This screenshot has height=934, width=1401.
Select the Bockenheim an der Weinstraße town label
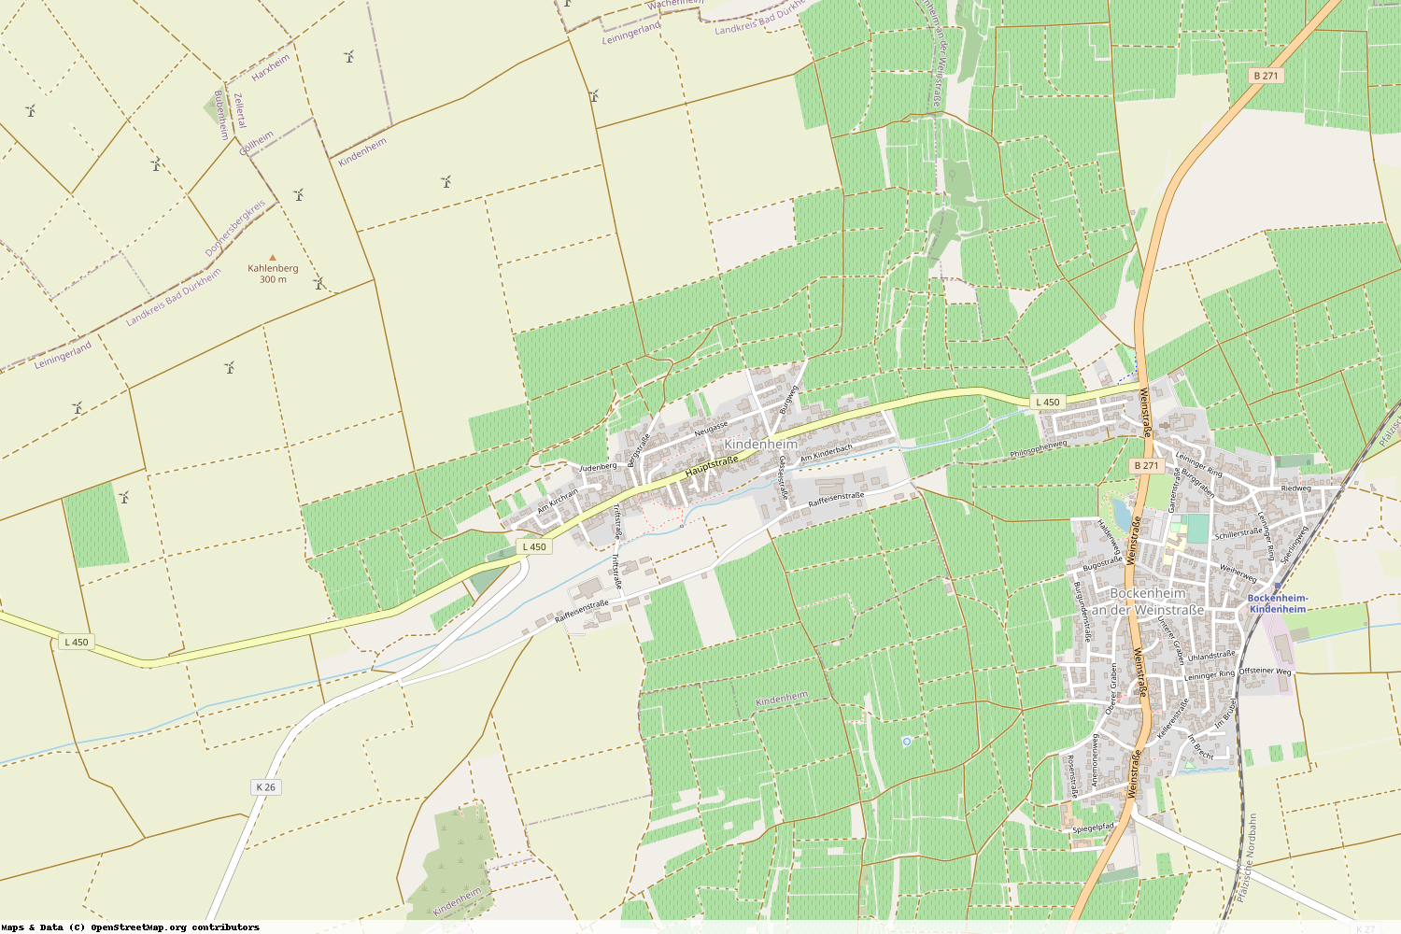point(1148,601)
